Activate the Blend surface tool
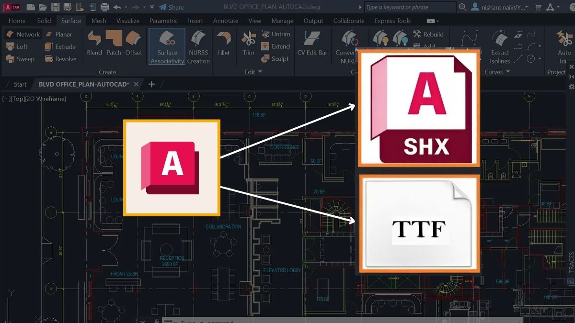The height and width of the screenshot is (323, 575). click(x=94, y=43)
